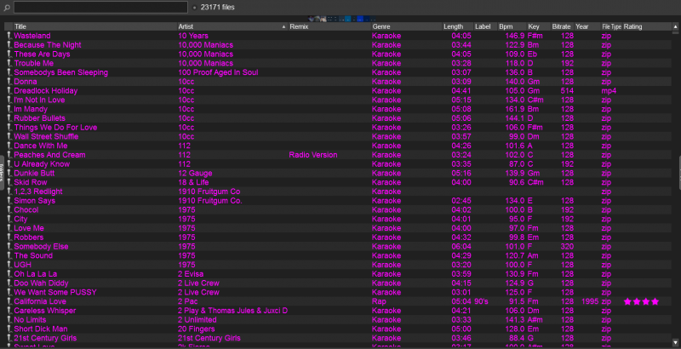The width and height of the screenshot is (681, 349).
Task: Expand the folders side tab on left edge
Action: (x=2, y=172)
